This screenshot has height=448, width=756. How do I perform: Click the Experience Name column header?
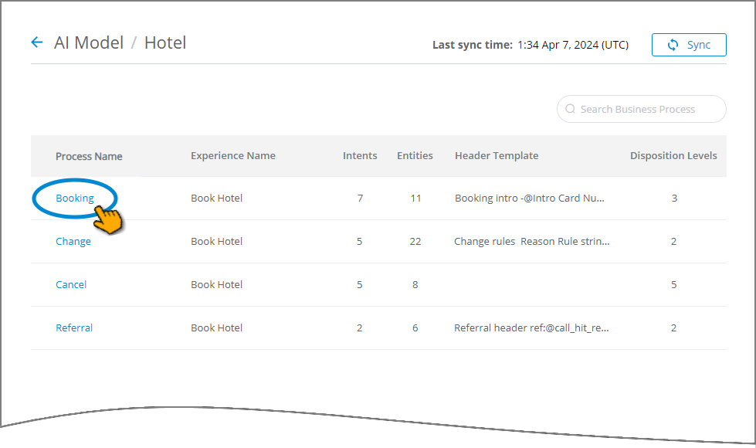[x=233, y=156]
